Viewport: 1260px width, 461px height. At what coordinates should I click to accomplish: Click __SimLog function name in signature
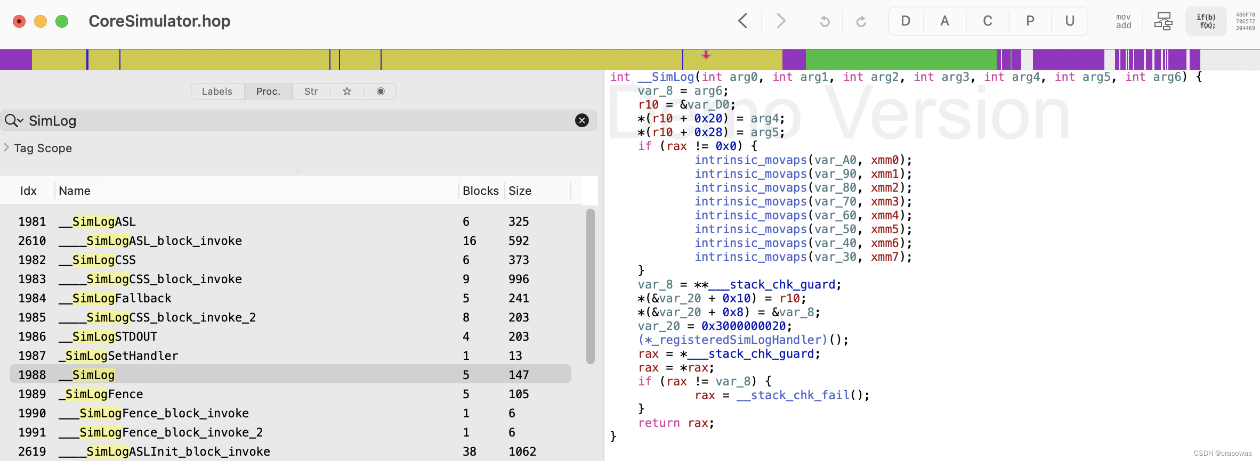pos(666,77)
